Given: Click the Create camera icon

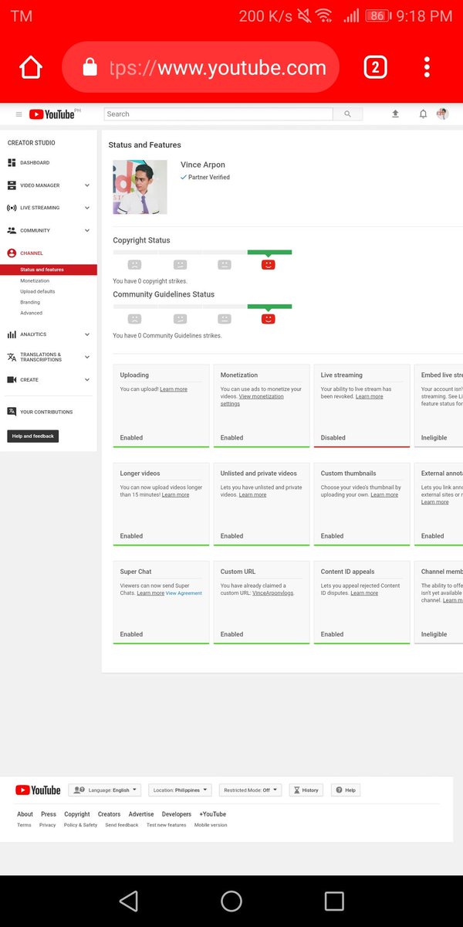Looking at the screenshot, I should pyautogui.click(x=12, y=379).
